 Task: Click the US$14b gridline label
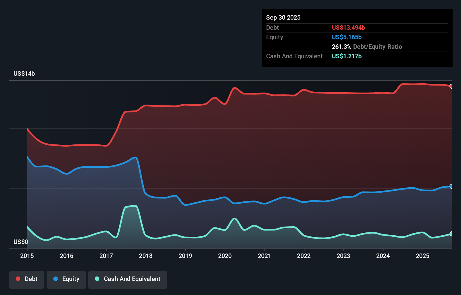(24, 74)
